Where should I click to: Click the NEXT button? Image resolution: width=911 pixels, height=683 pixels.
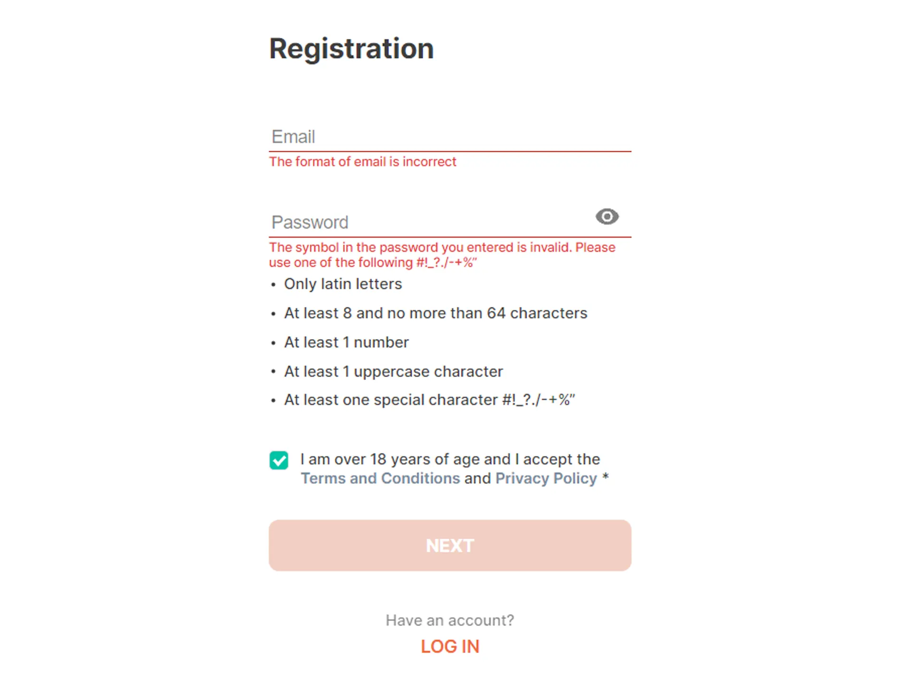(450, 545)
